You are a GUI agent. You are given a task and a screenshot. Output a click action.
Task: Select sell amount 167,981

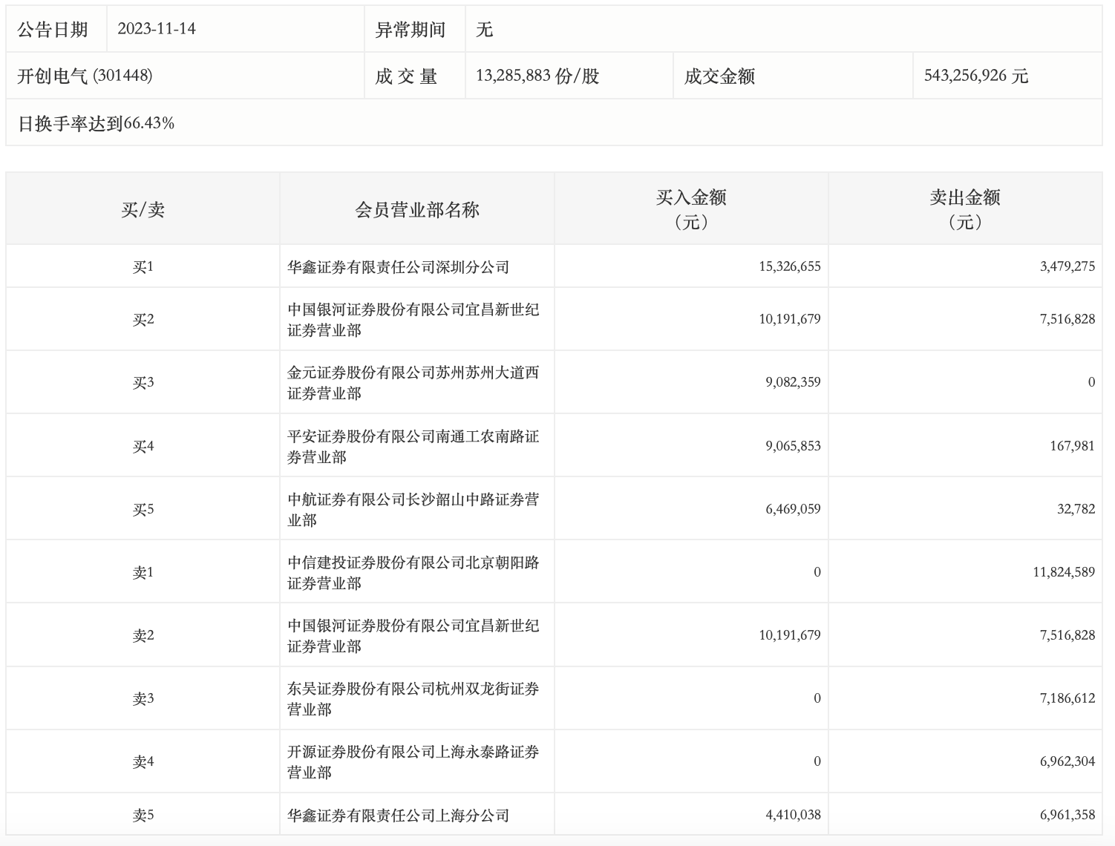click(x=1074, y=446)
